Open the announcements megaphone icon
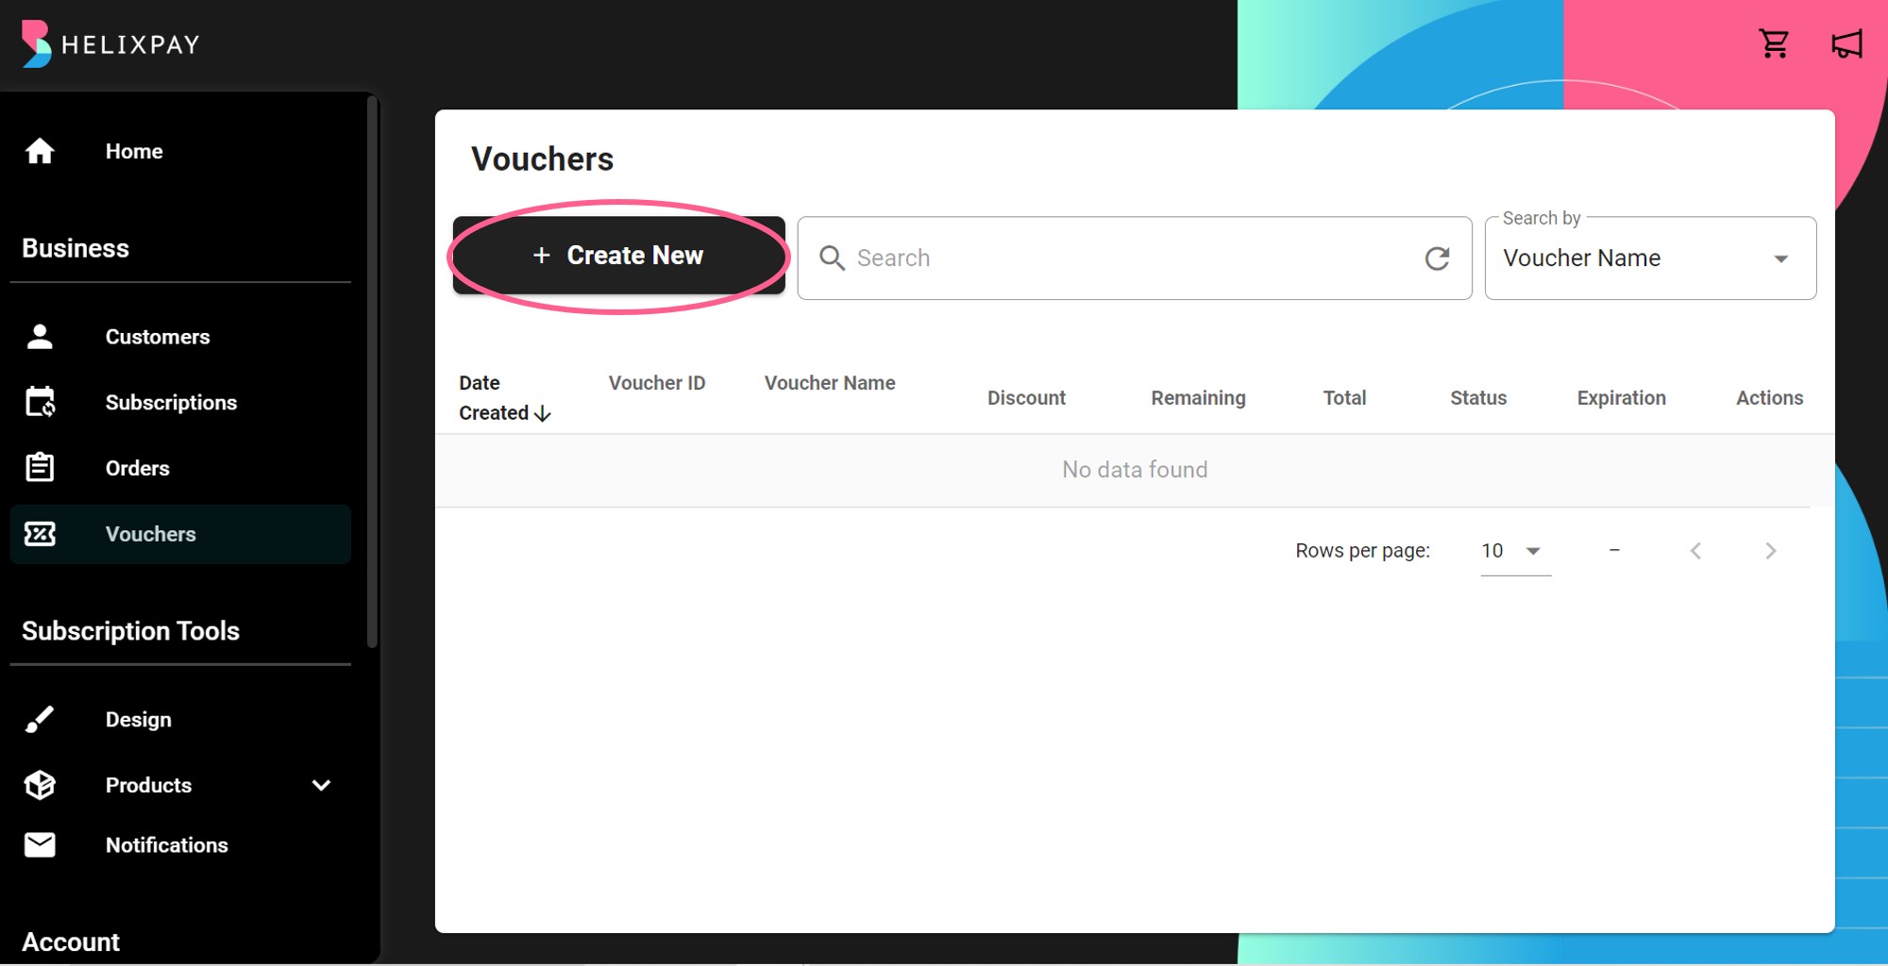 pos(1846,43)
